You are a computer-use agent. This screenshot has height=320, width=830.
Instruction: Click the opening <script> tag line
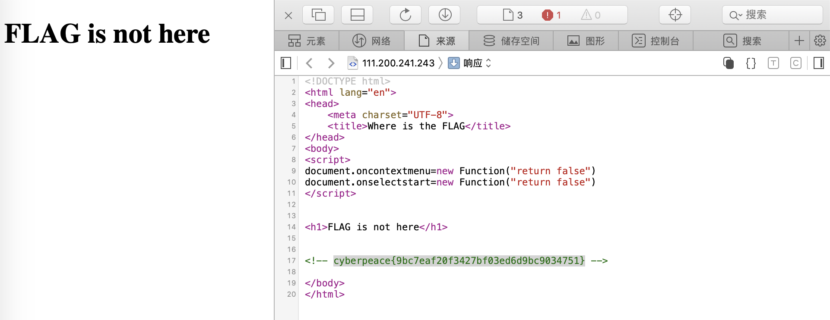point(327,160)
